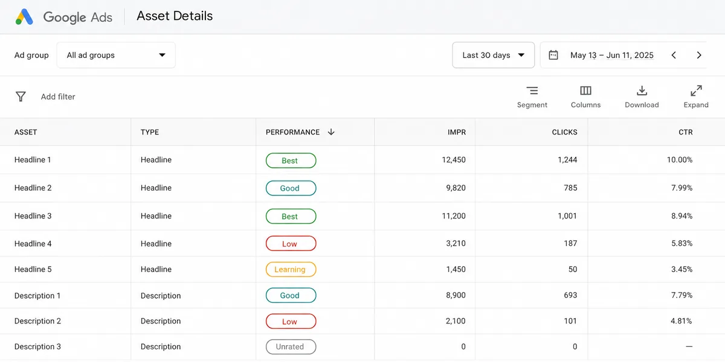Select the Description 2 asset
Image resolution: width=725 pixels, height=362 pixels.
point(37,321)
